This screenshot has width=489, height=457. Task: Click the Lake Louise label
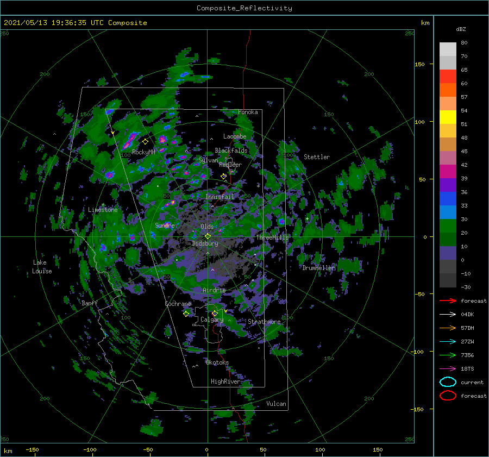click(x=42, y=267)
